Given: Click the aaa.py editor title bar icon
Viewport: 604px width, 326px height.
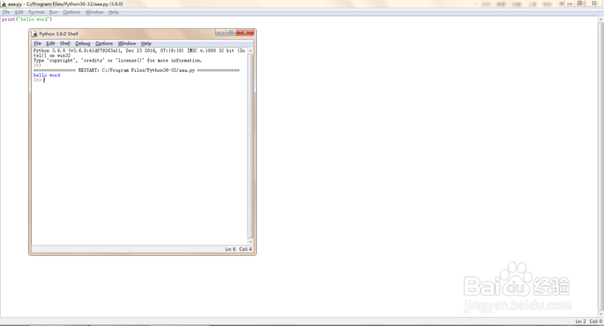Looking at the screenshot, I should coord(3,4).
